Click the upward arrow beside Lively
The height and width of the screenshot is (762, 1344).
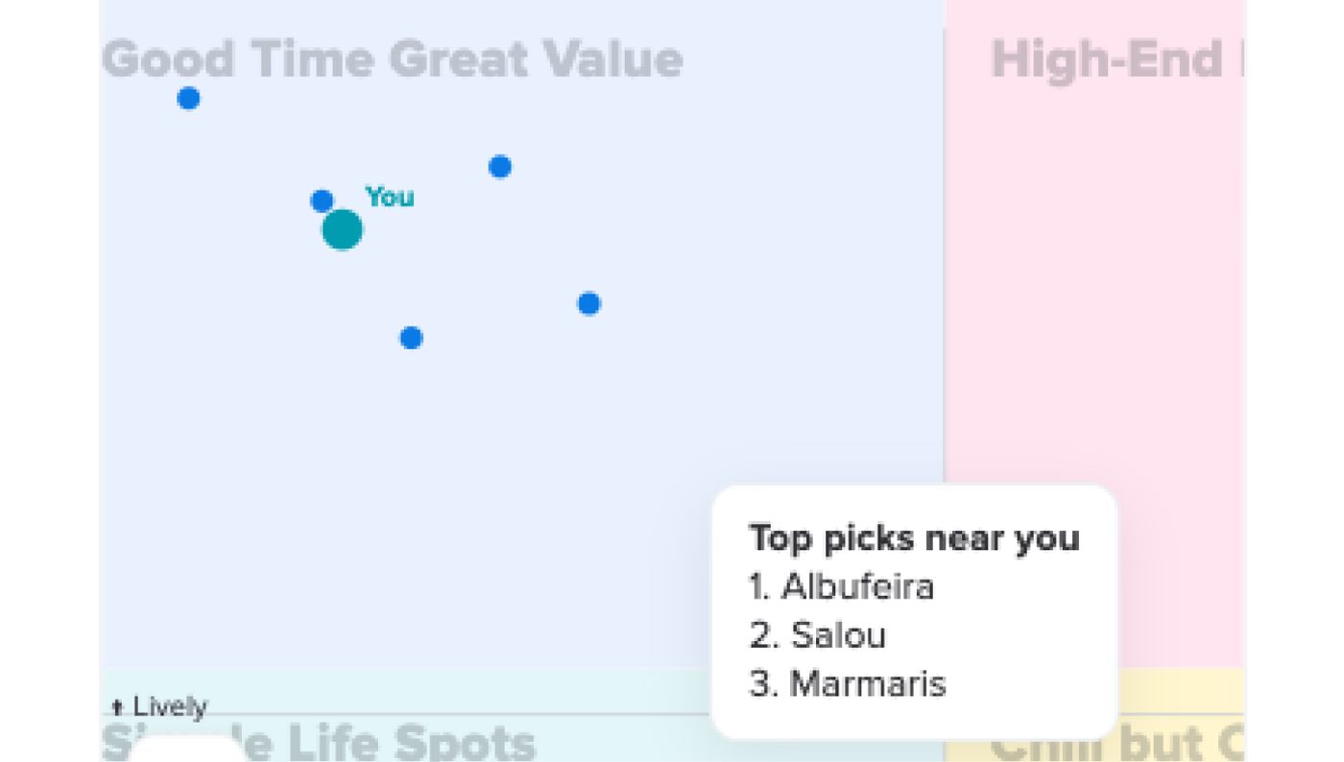coord(117,709)
